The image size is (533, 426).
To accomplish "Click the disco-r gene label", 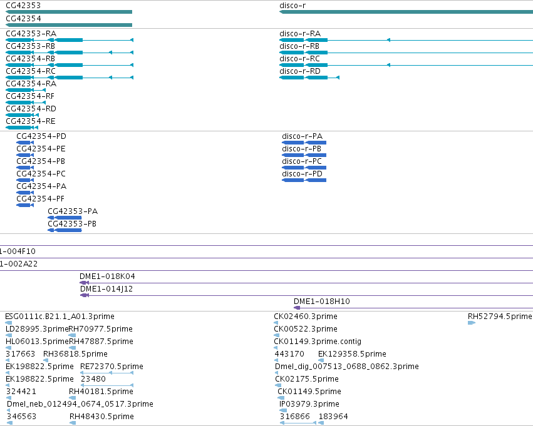I will tap(292, 6).
